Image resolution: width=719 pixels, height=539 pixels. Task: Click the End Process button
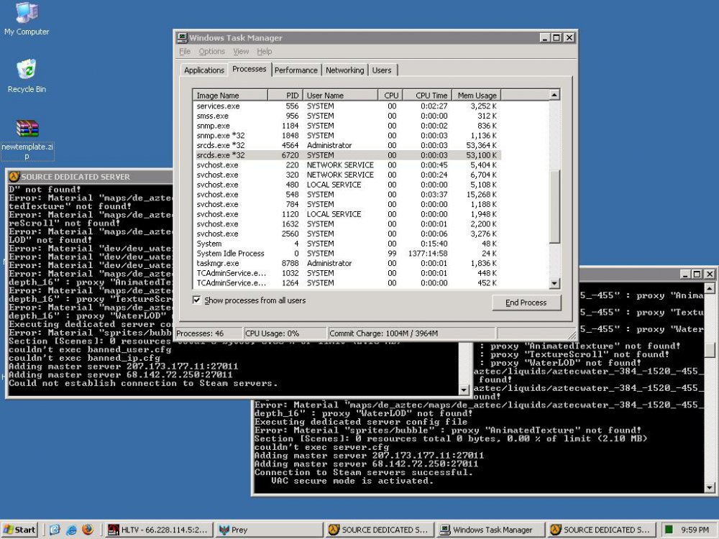click(526, 303)
